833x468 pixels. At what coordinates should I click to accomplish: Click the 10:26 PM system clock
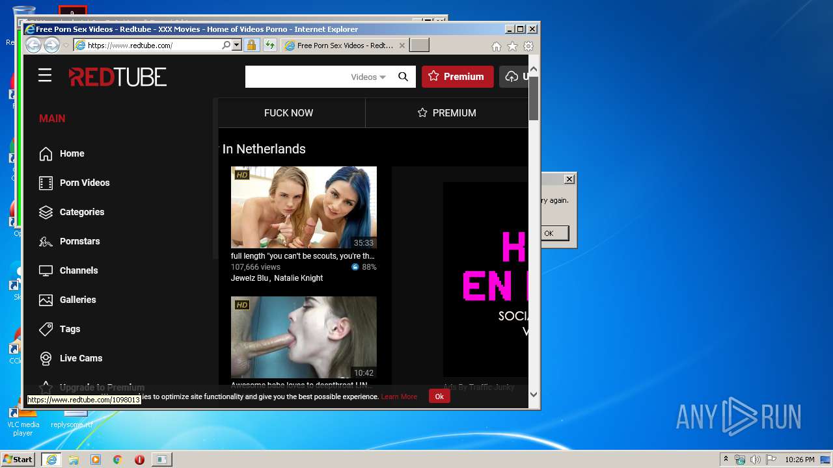(x=800, y=460)
